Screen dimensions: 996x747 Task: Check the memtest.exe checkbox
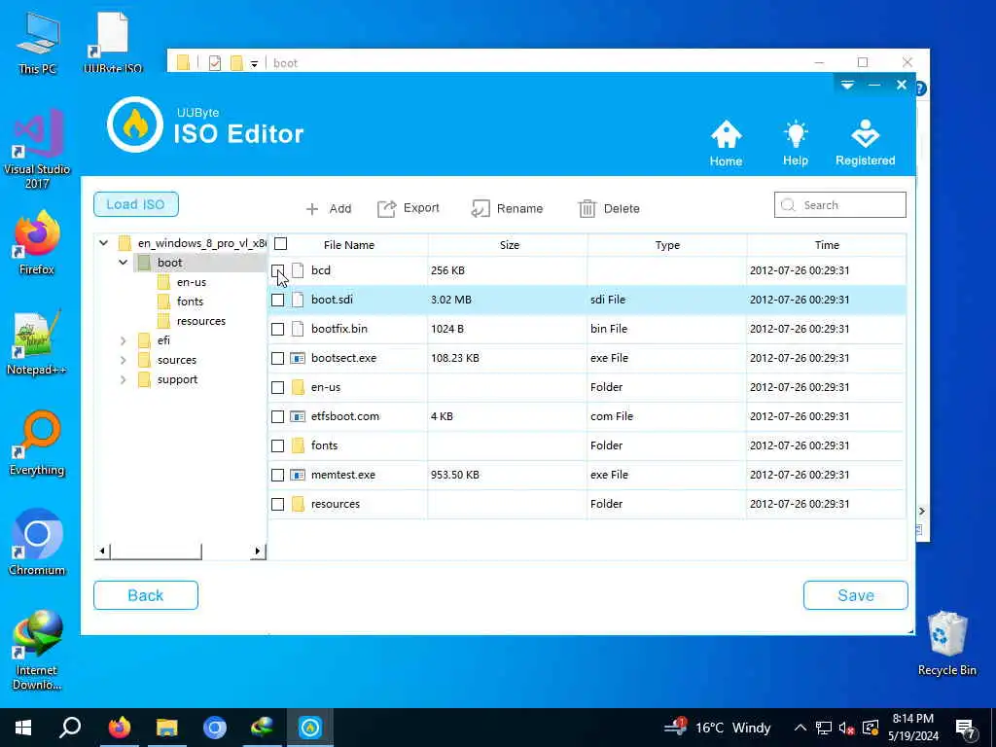point(277,475)
